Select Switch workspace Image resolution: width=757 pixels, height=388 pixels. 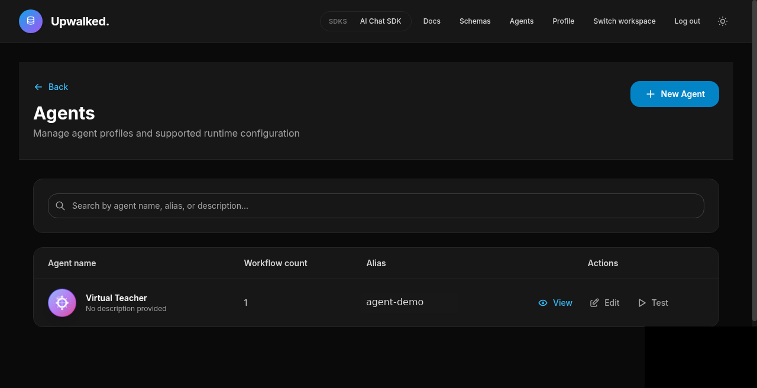click(x=625, y=21)
